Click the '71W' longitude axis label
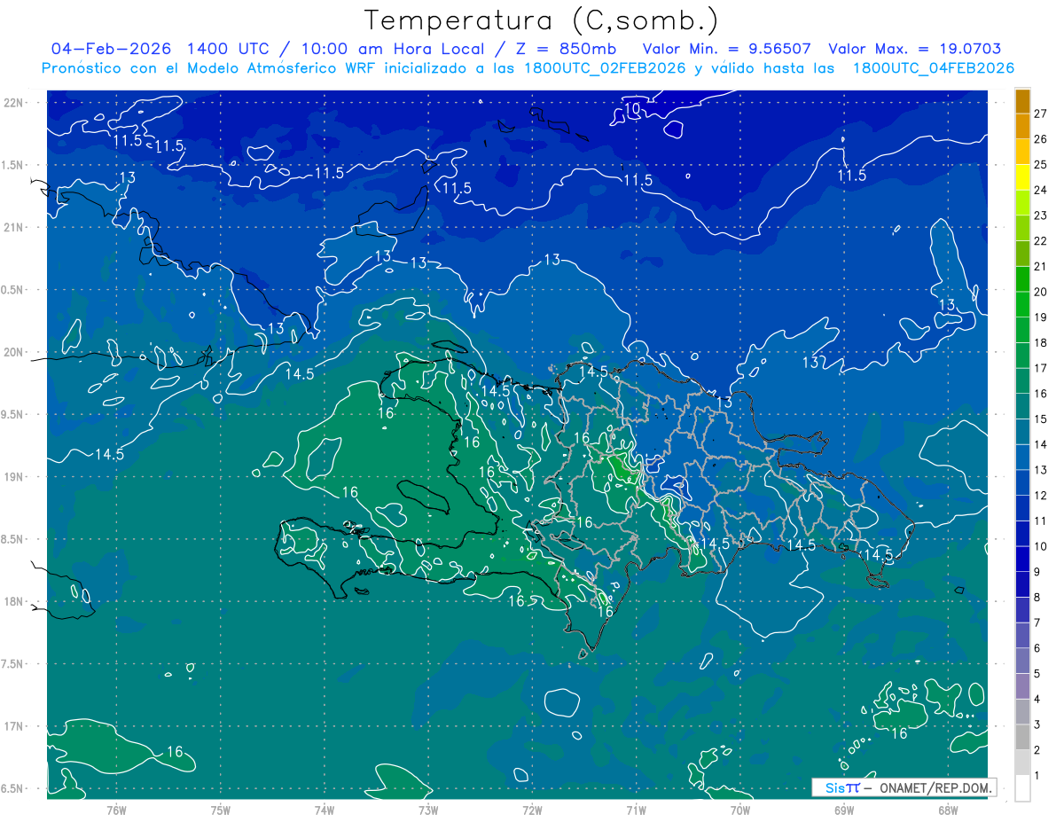Viewport: 1064px width, 822px height. coord(636,810)
